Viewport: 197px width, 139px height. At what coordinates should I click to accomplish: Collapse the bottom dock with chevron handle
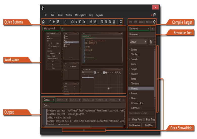84,130
